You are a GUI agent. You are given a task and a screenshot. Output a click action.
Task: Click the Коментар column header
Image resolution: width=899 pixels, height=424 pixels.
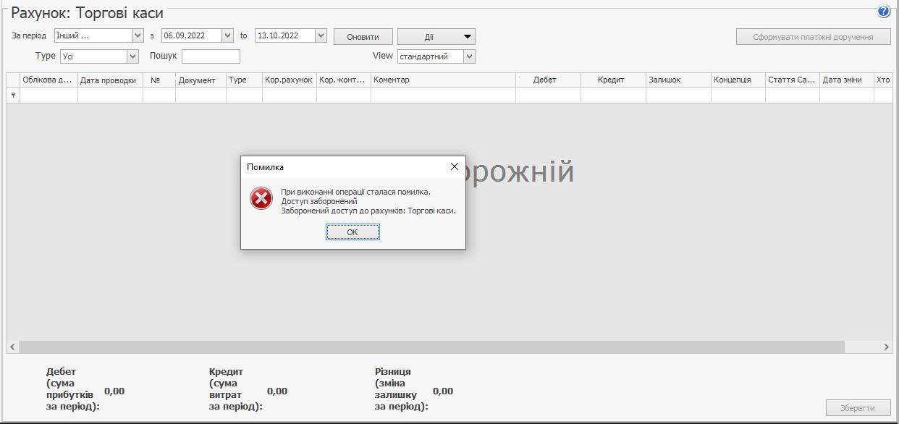pyautogui.click(x=442, y=80)
